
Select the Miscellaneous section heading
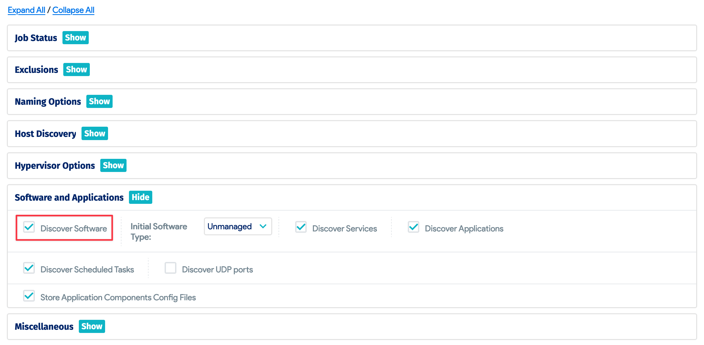44,326
